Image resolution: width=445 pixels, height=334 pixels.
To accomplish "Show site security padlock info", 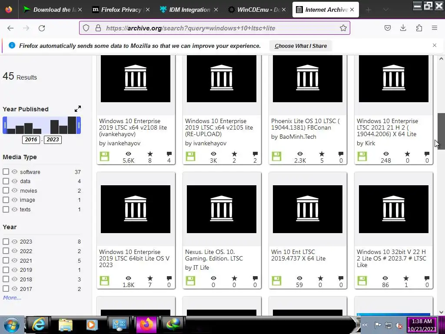I will [98, 28].
